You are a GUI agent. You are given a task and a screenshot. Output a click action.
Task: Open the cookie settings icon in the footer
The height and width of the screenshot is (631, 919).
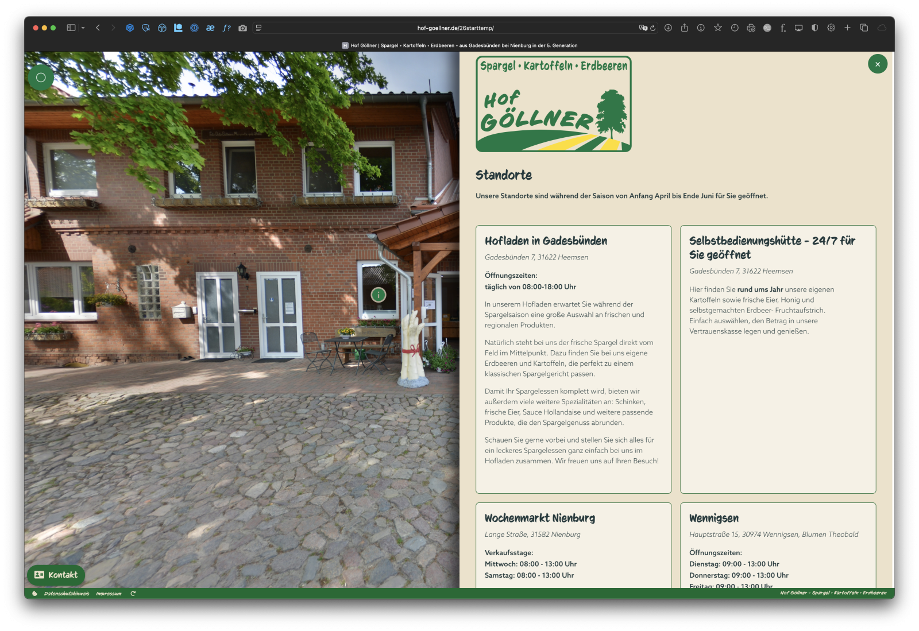[x=34, y=594]
